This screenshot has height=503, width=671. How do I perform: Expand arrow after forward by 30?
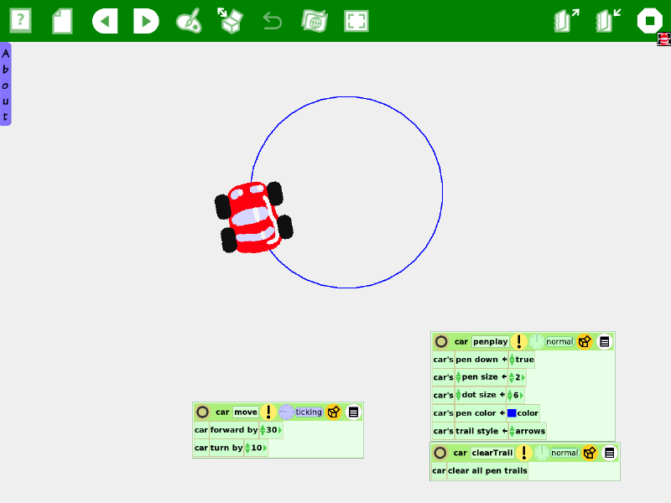tap(280, 430)
